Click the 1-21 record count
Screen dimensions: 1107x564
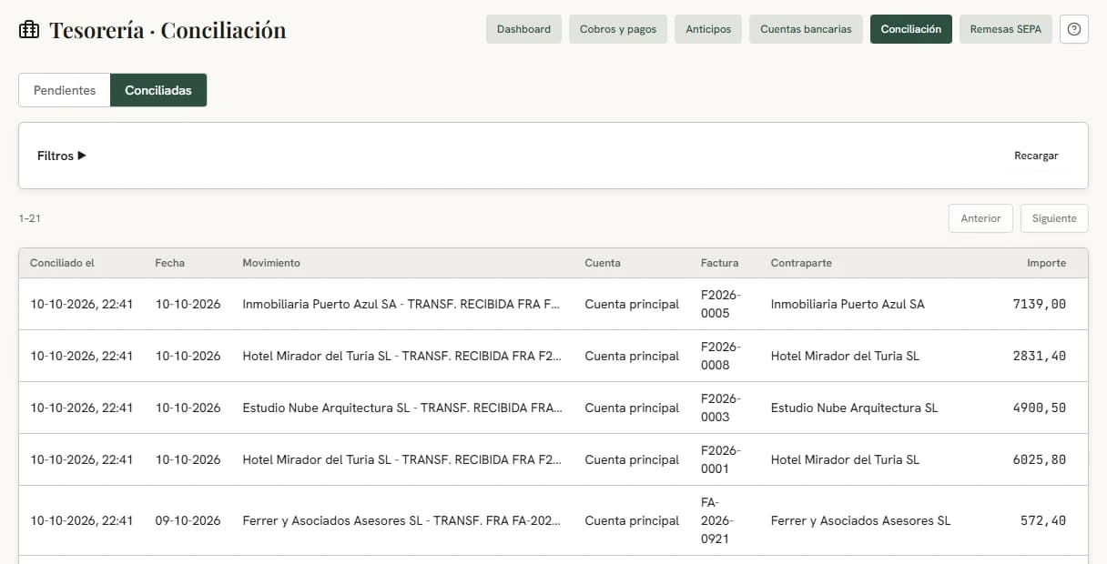(x=29, y=218)
